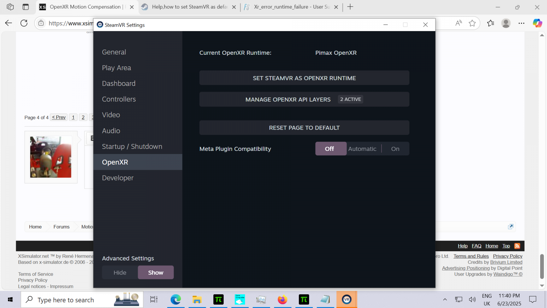Open the RSS feed icon
This screenshot has width=547, height=308.
(517, 246)
